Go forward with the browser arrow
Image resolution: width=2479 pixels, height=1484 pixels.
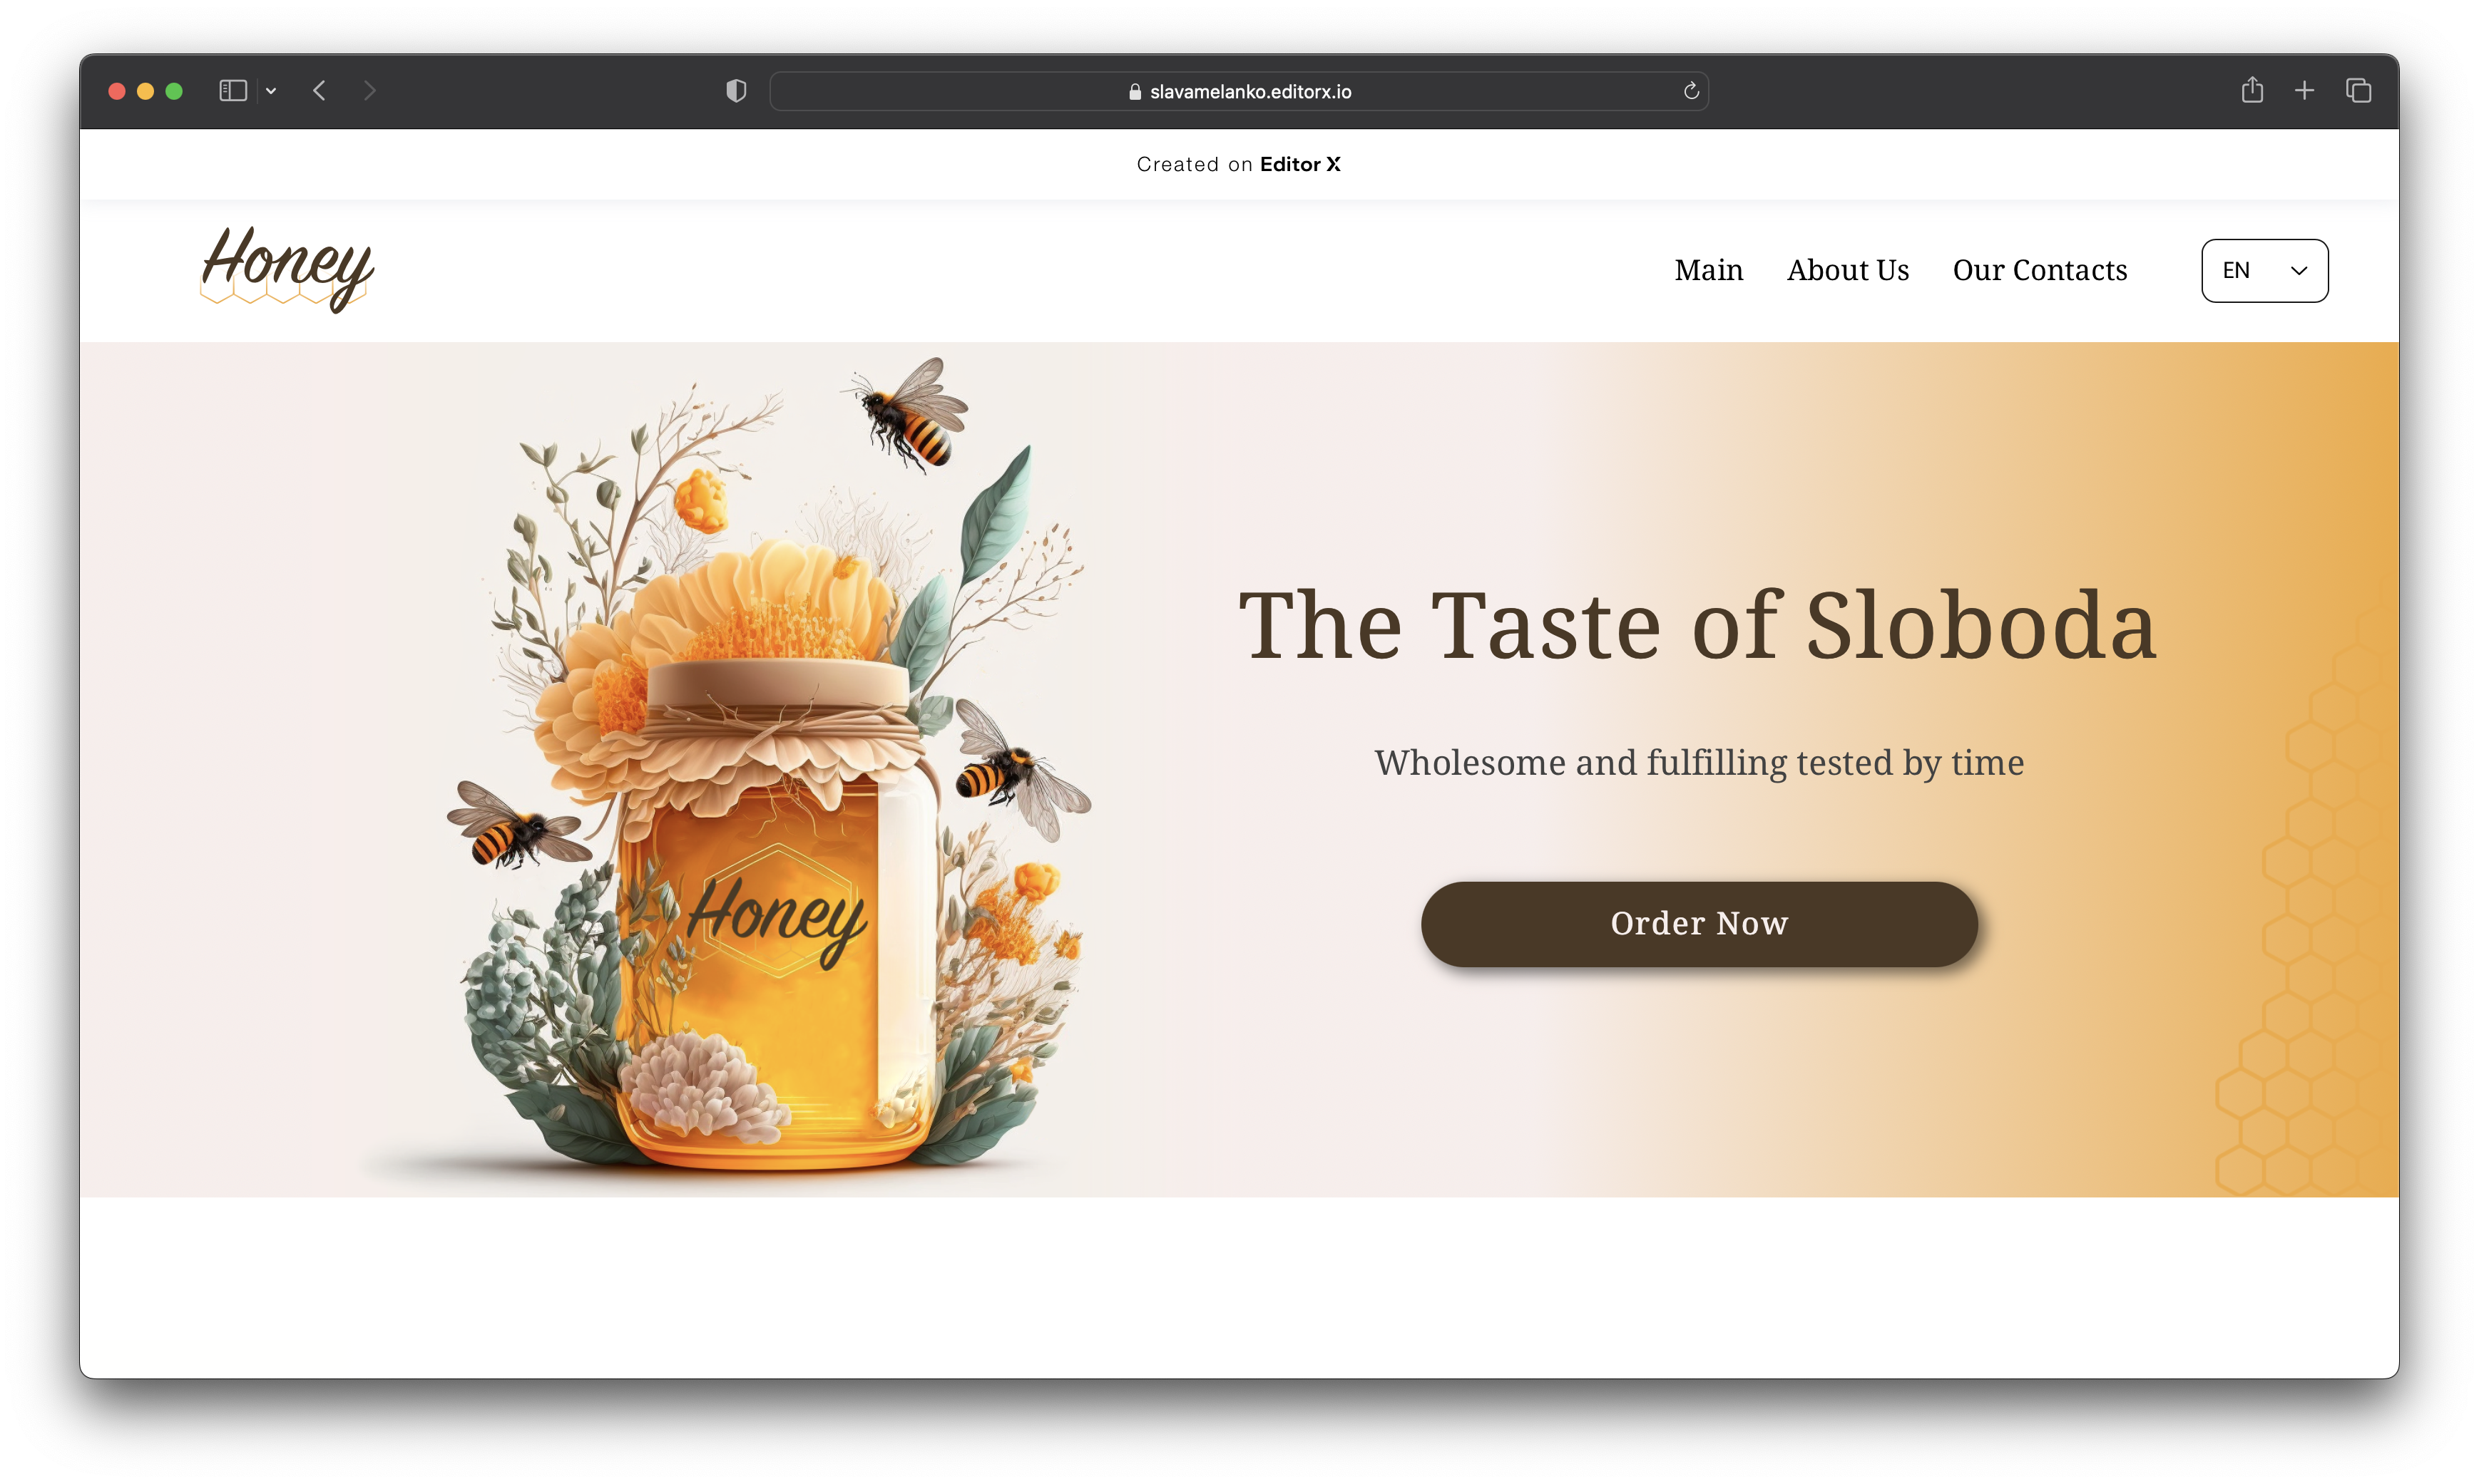coord(370,91)
